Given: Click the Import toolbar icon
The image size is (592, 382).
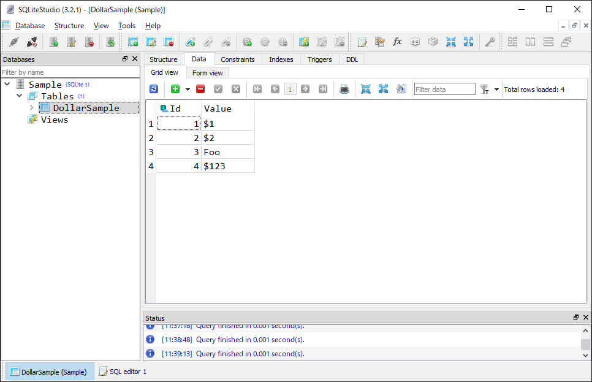Looking at the screenshot, I should [x=451, y=42].
